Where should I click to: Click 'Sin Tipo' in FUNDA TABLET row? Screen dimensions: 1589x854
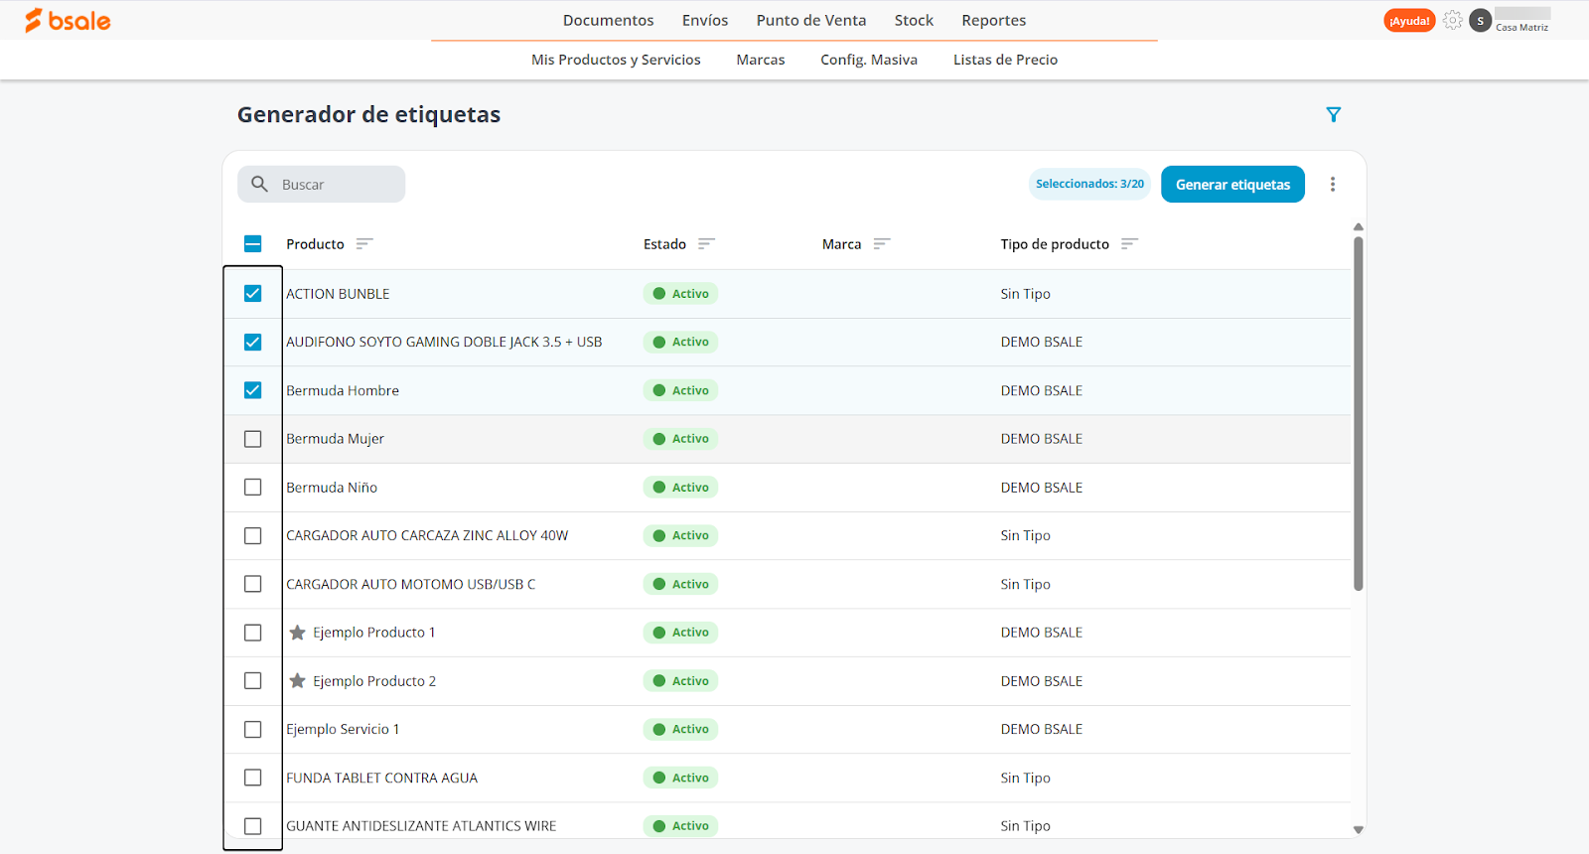tap(1025, 778)
